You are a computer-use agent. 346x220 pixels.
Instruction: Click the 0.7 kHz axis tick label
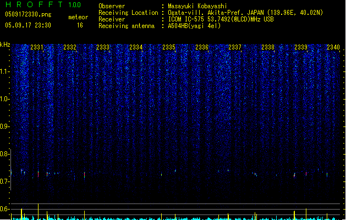click(x=4, y=182)
